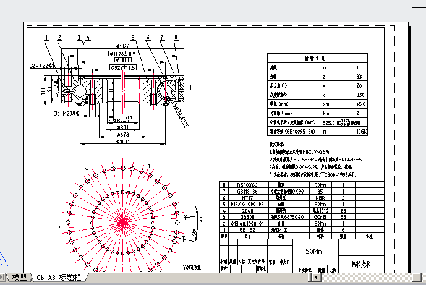
Task: Click the HRC49~55 hardness text
Action: [x=350, y=160]
